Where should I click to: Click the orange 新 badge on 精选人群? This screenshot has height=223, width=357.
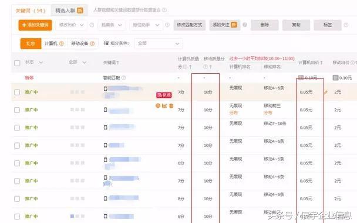click(80, 11)
